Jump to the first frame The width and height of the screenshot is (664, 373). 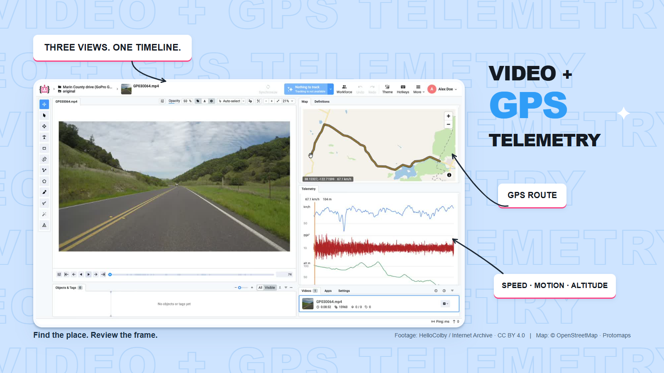pyautogui.click(x=66, y=274)
